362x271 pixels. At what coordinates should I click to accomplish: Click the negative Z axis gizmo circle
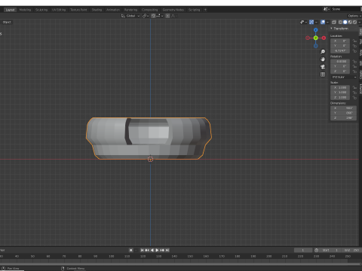[x=316, y=46]
